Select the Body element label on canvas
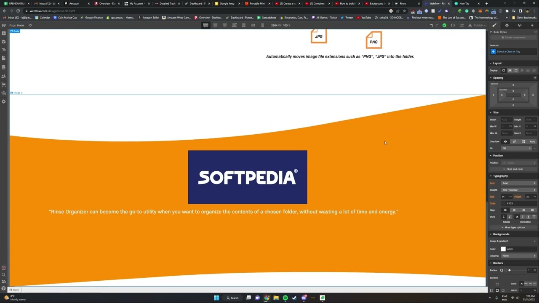Image resolution: width=539 pixels, height=303 pixels. (15, 31)
